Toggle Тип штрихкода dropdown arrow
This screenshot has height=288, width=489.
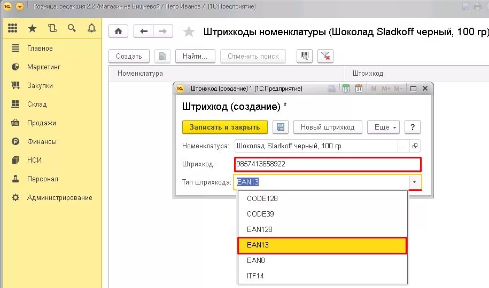click(x=415, y=182)
